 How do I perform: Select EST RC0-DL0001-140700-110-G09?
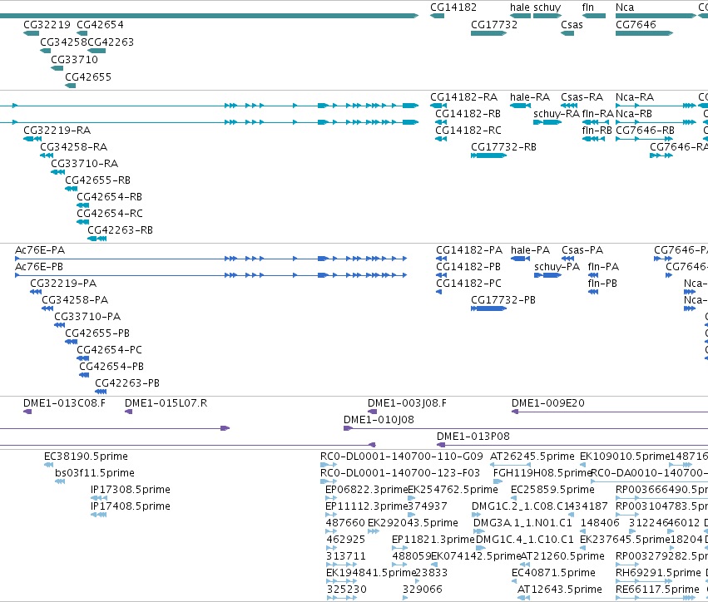point(401,456)
